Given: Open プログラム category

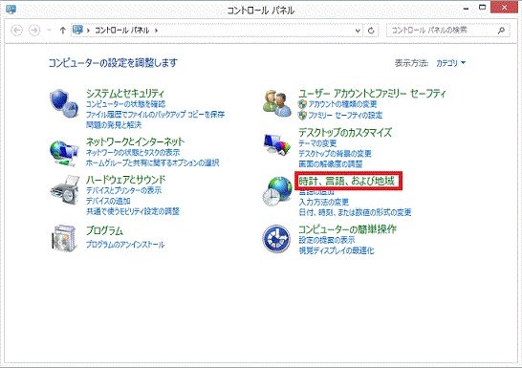Looking at the screenshot, I should pyautogui.click(x=104, y=230).
